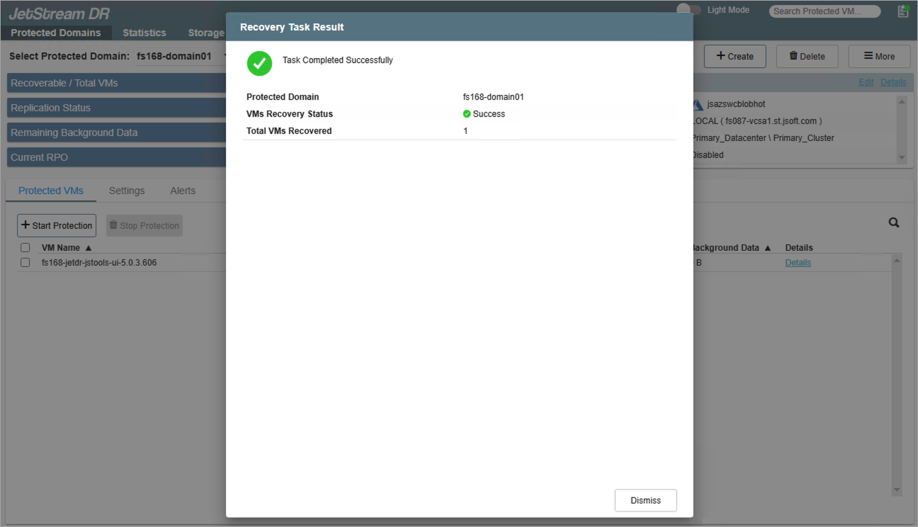This screenshot has width=918, height=527.
Task: Dismiss the Recovery Task Result dialog
Action: pos(645,500)
